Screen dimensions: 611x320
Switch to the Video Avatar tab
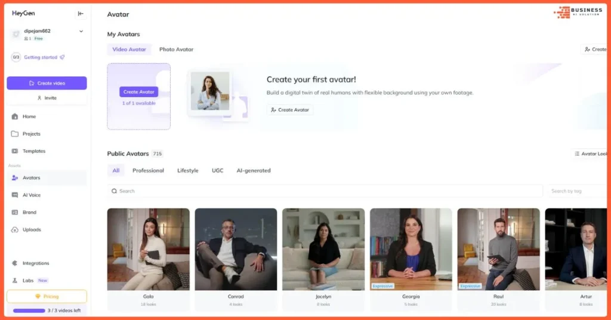[x=129, y=50]
